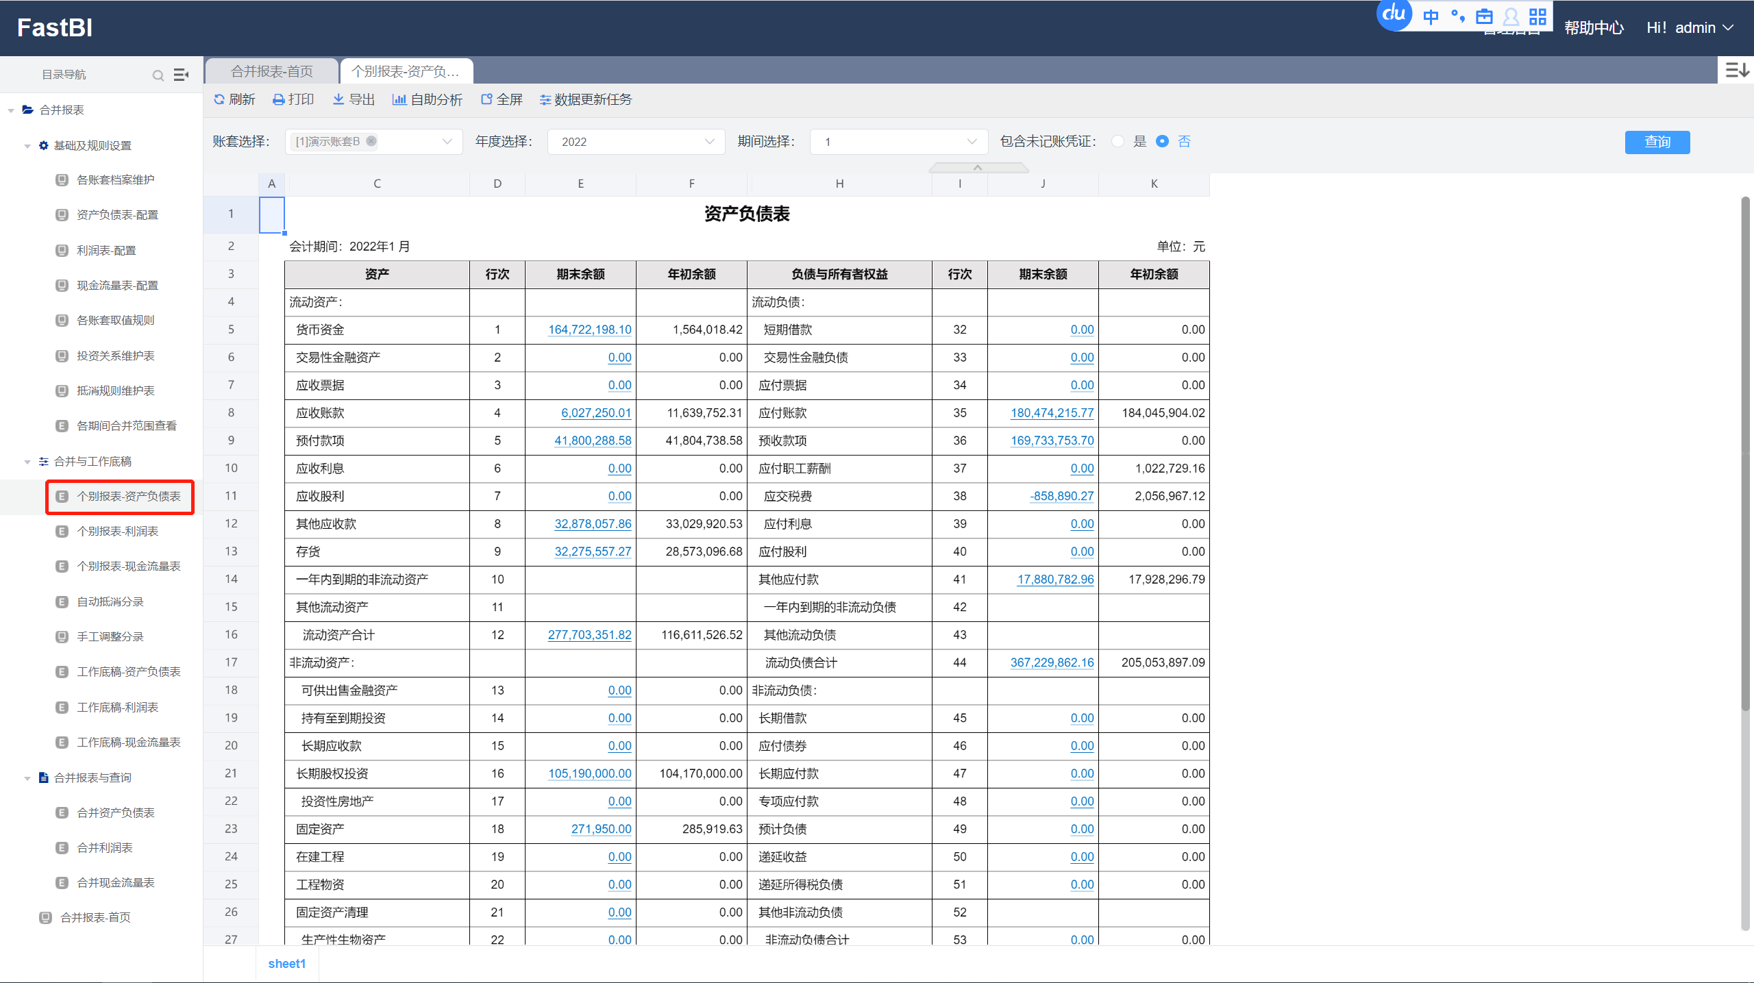Open the tab list icon at top right
The width and height of the screenshot is (1754, 983).
tap(1737, 70)
